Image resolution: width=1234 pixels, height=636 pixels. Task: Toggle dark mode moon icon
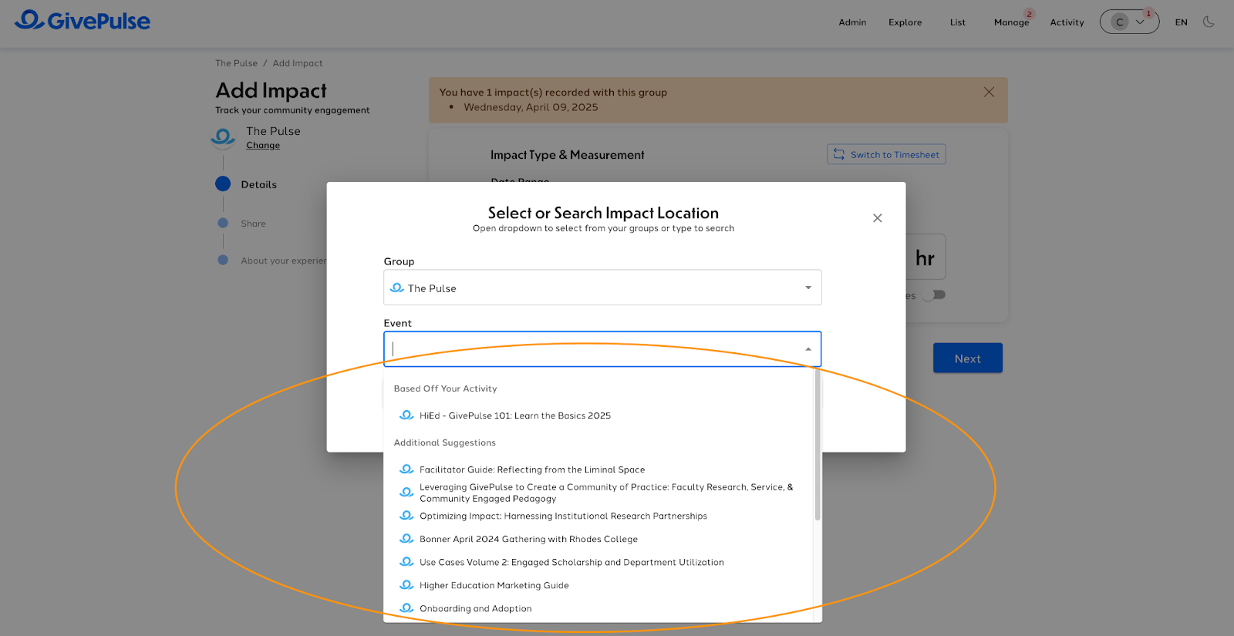1209,22
